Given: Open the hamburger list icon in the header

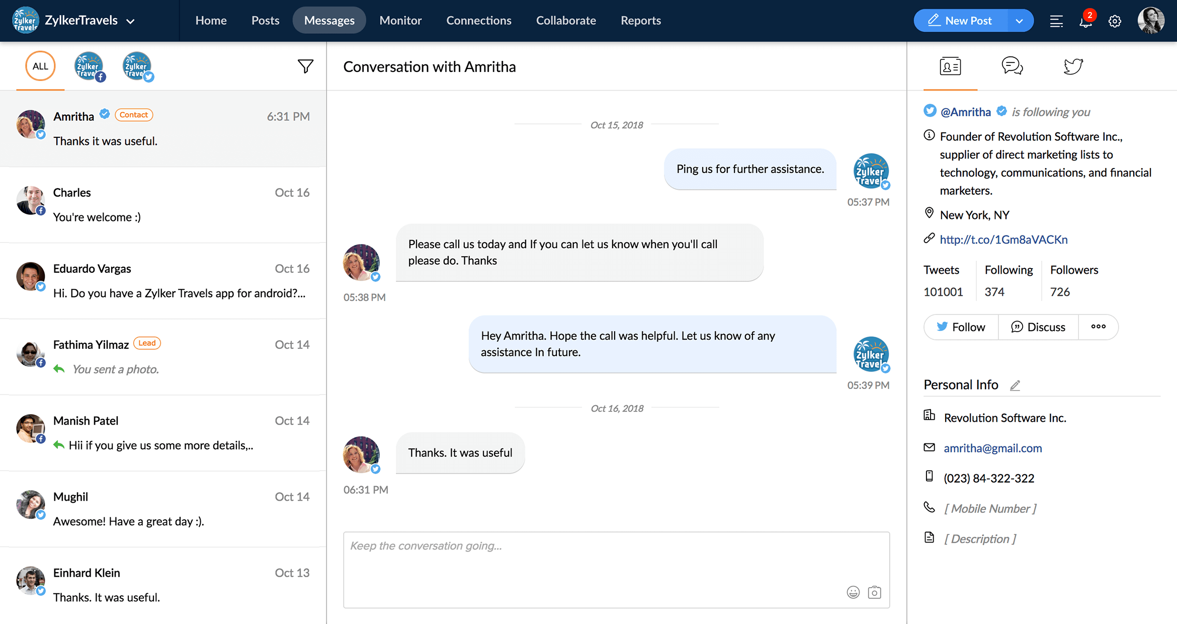Looking at the screenshot, I should 1056,21.
